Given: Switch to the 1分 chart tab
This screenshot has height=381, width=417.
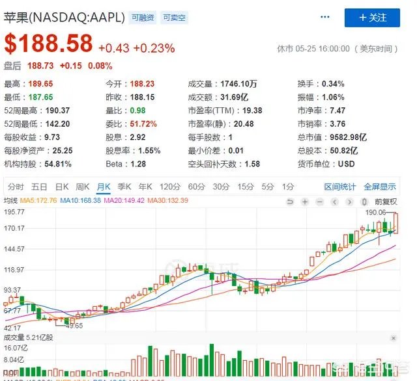Looking at the screenshot, I should pos(288,187).
